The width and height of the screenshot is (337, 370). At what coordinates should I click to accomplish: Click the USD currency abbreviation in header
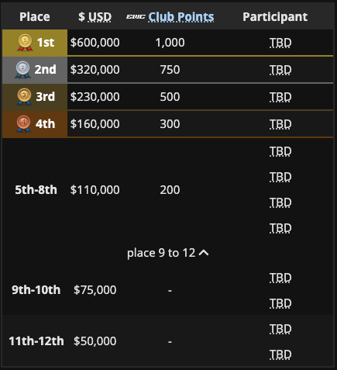(x=100, y=17)
